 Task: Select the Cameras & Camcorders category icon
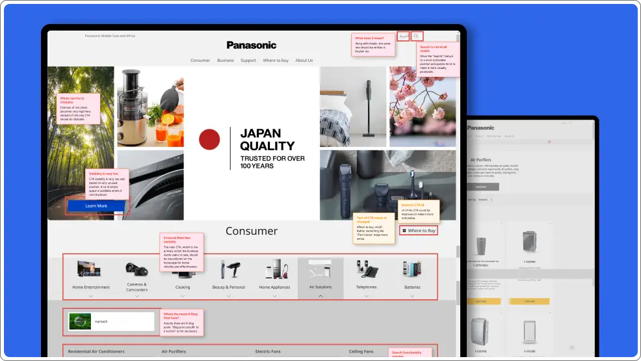[x=137, y=269]
